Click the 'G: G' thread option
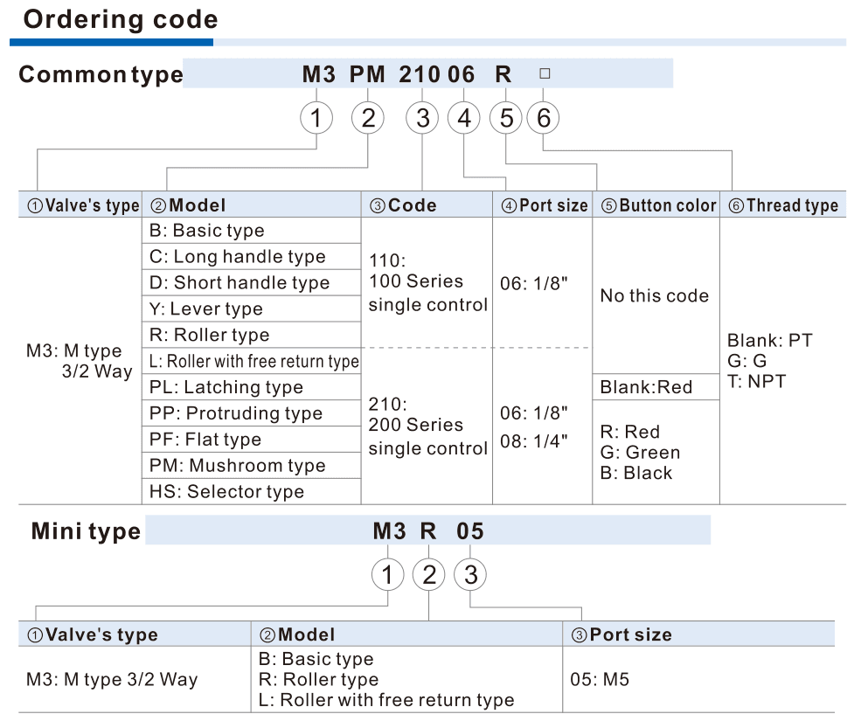 coord(746,361)
